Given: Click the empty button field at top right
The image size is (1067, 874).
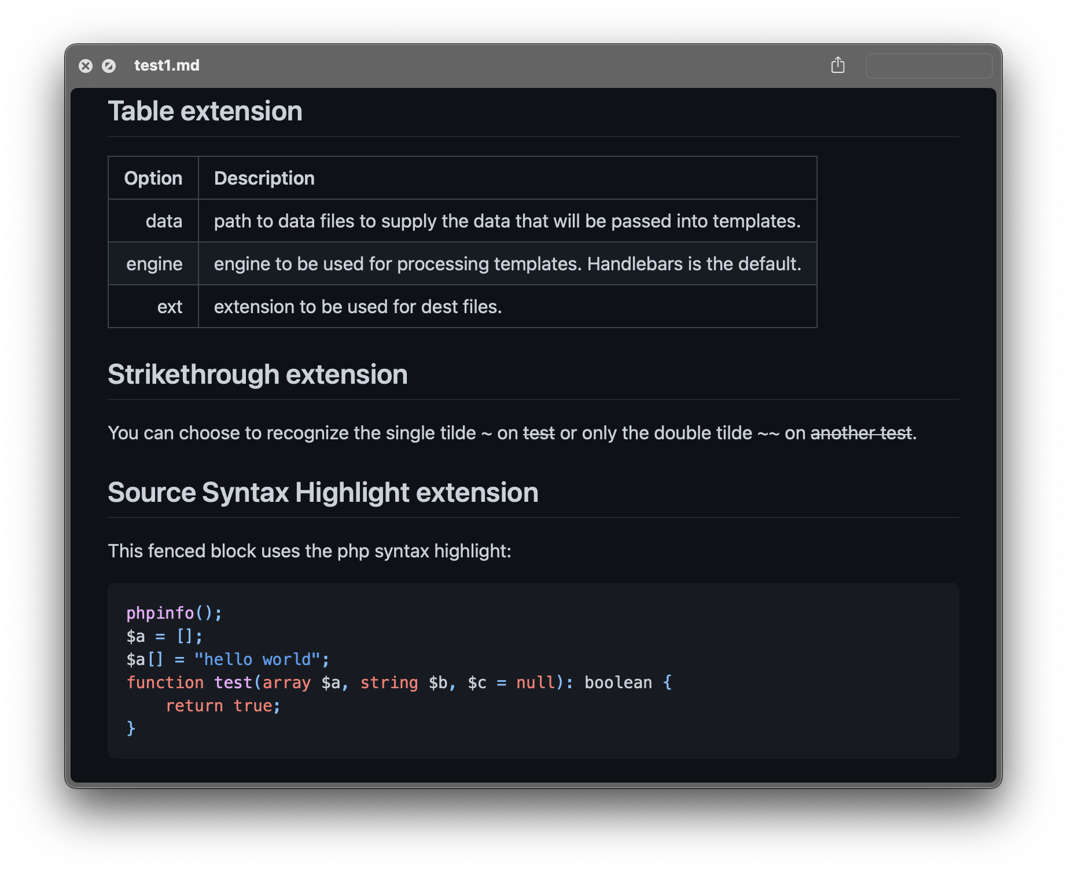Looking at the screenshot, I should pyautogui.click(x=929, y=65).
